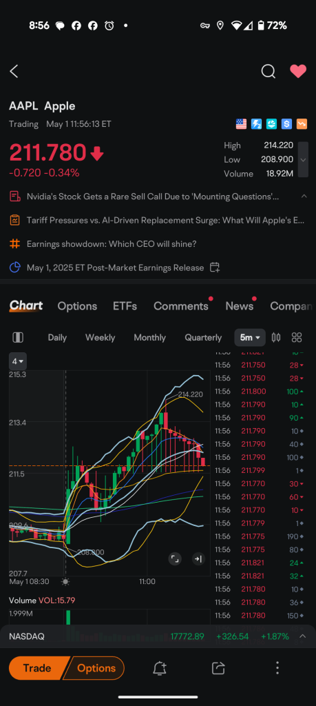Screen dimensions: 316x706
Task: Expand High Low Volume details chevron
Action: (303, 159)
